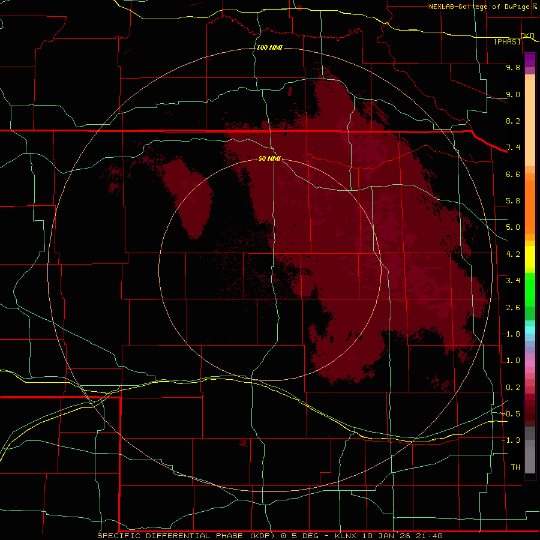Click the 4.2 value on the color scale
Viewport: 540px width, 540px height.
tap(513, 254)
